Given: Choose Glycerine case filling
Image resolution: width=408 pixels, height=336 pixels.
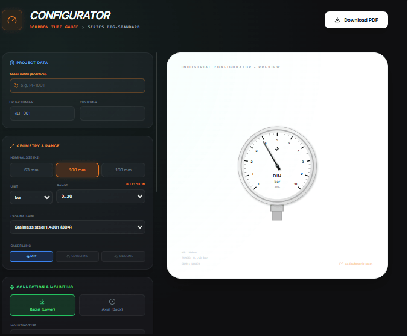Looking at the screenshot, I should coord(77,256).
